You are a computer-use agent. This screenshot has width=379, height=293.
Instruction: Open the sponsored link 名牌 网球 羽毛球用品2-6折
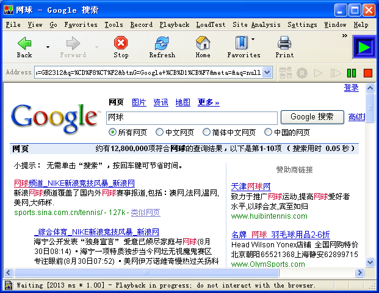click(280, 235)
